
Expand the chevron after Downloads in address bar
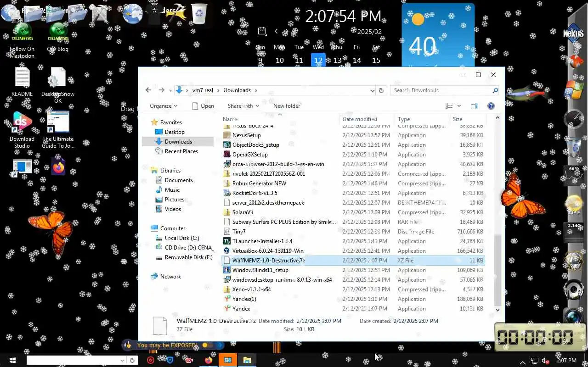256,90
